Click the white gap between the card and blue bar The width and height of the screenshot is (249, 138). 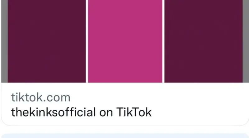(x=125, y=130)
